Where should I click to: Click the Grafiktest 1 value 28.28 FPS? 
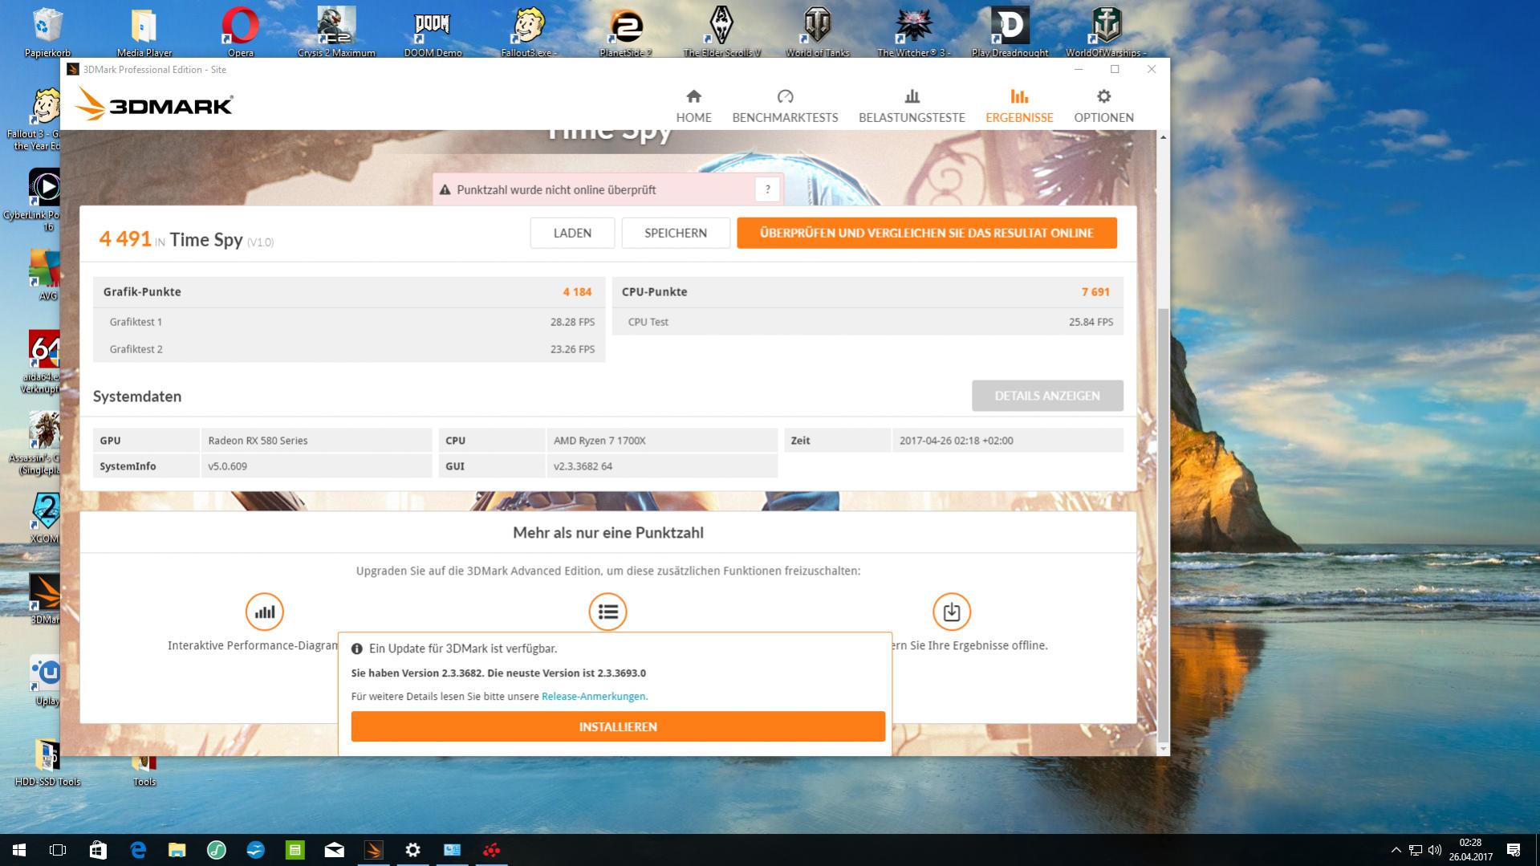(572, 322)
